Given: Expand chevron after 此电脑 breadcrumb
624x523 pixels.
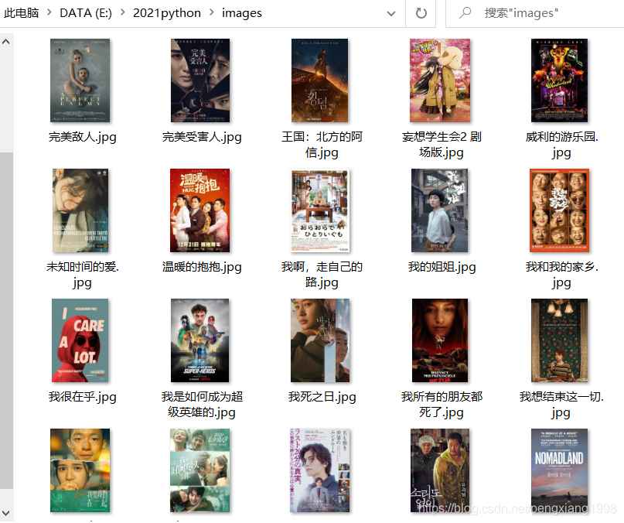Looking at the screenshot, I should 49,12.
